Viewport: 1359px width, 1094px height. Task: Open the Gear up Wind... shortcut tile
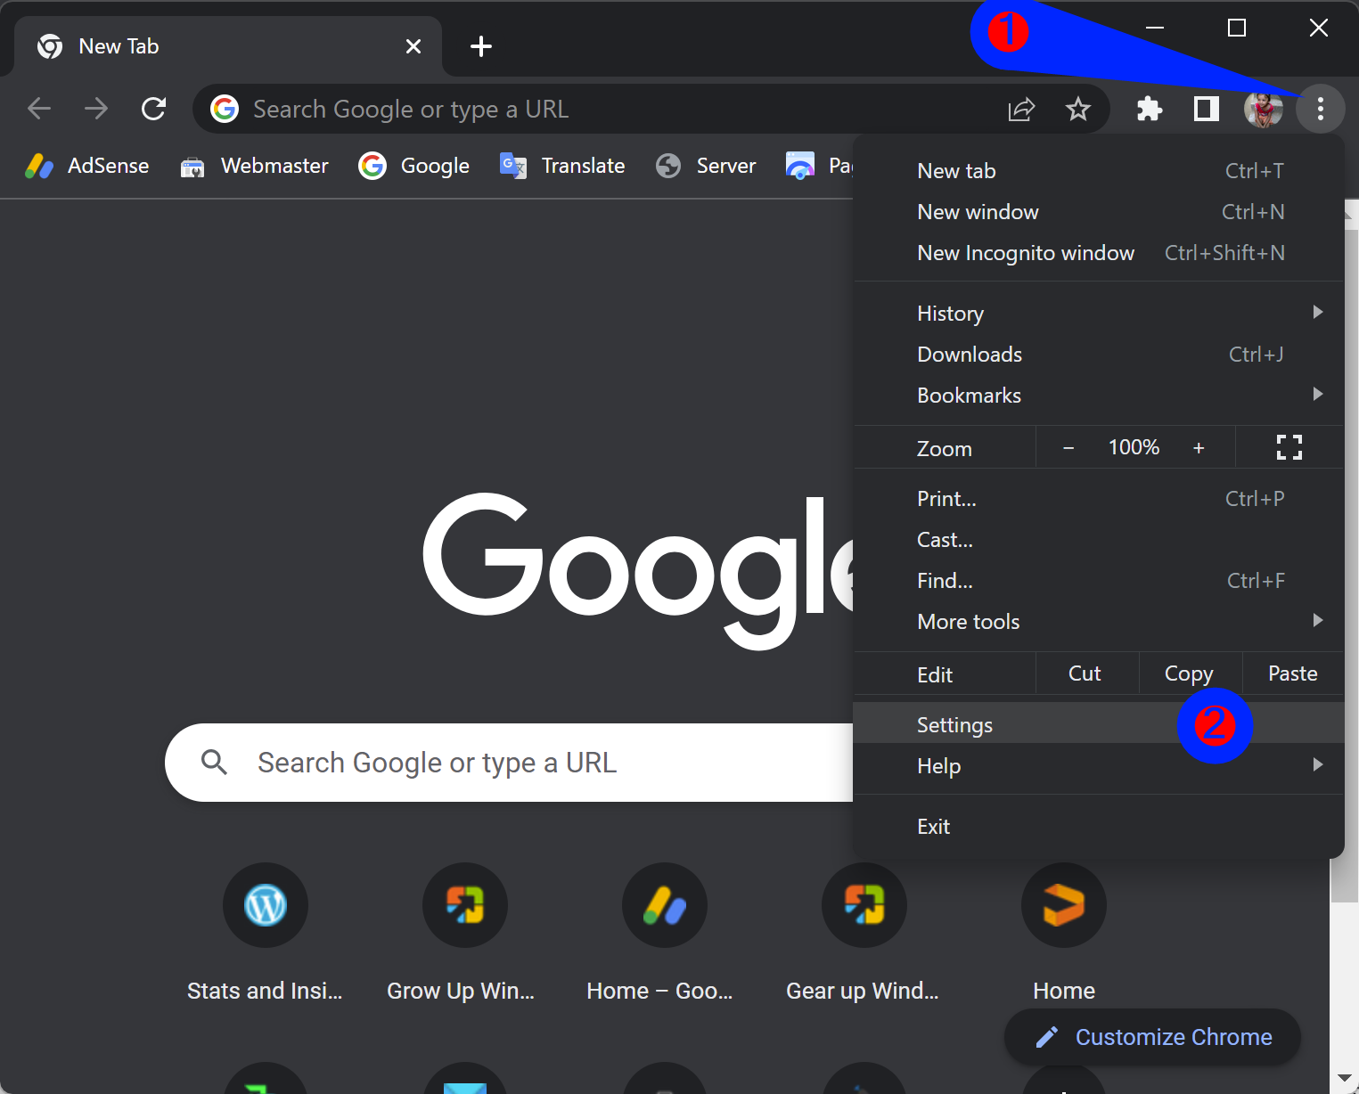[863, 934]
